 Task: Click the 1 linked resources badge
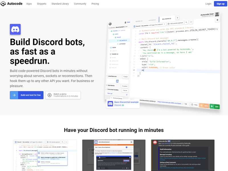pyautogui.click(x=125, y=77)
